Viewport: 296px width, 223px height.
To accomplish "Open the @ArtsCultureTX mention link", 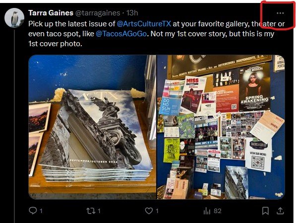I will coord(144,24).
